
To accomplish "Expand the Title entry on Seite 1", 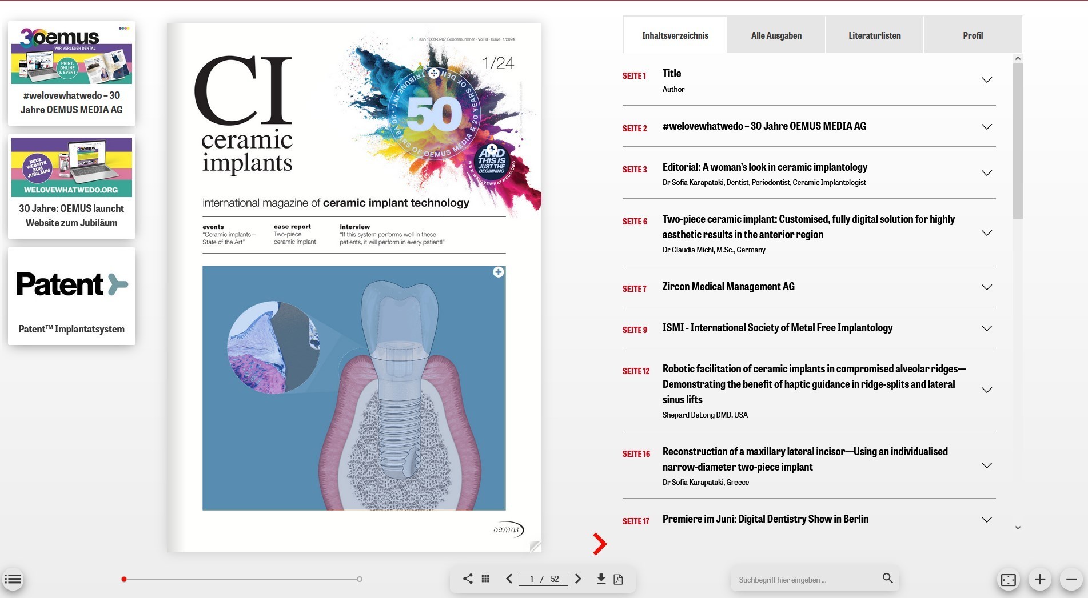I will pos(987,80).
